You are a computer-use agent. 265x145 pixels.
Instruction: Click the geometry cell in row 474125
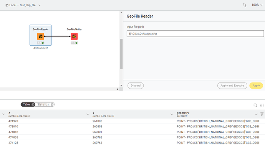(x=218, y=143)
